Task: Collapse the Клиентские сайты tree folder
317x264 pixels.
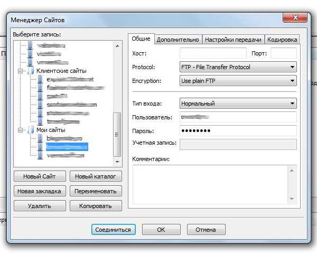Action: 20,71
